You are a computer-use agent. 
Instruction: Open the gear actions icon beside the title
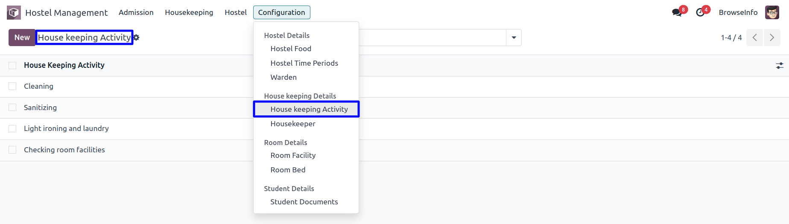(136, 38)
